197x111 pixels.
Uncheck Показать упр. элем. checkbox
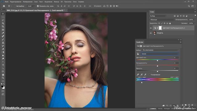coord(38,6)
